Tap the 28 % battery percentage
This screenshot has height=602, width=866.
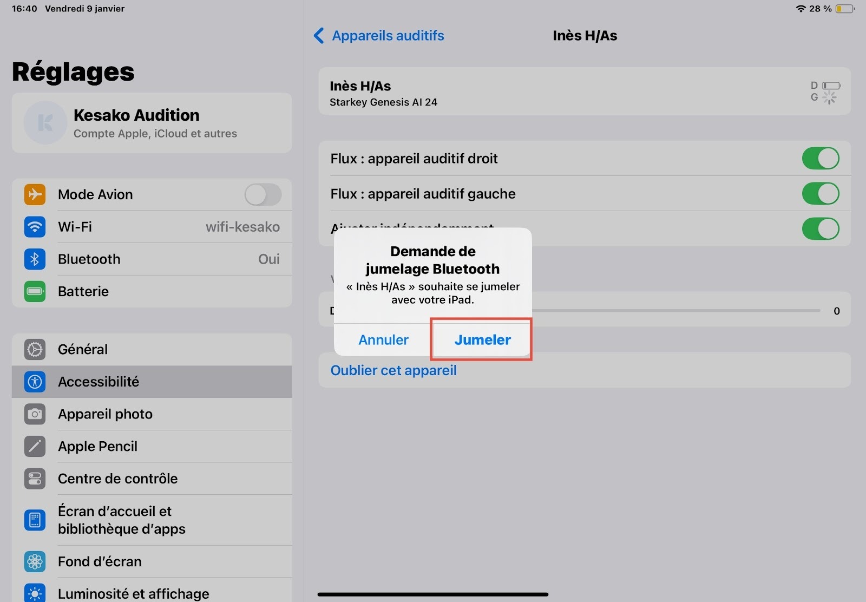click(821, 9)
